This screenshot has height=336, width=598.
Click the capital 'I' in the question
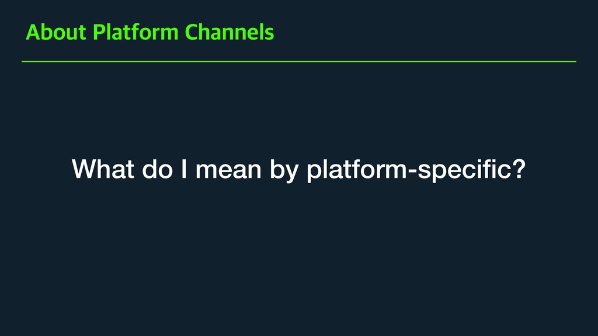[184, 169]
